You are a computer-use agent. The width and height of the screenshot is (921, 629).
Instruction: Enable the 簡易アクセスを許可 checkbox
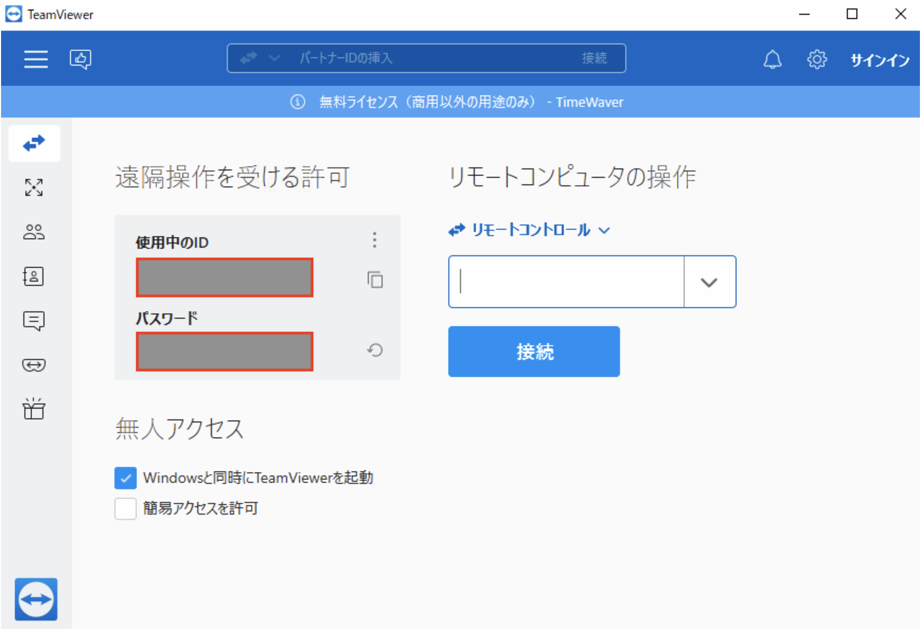pos(126,508)
